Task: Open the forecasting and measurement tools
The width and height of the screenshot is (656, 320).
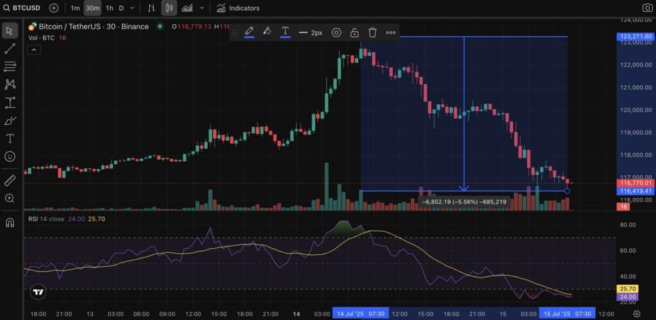Action: [10, 102]
